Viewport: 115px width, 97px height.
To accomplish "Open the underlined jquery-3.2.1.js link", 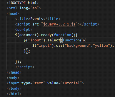I will (x=59, y=24).
